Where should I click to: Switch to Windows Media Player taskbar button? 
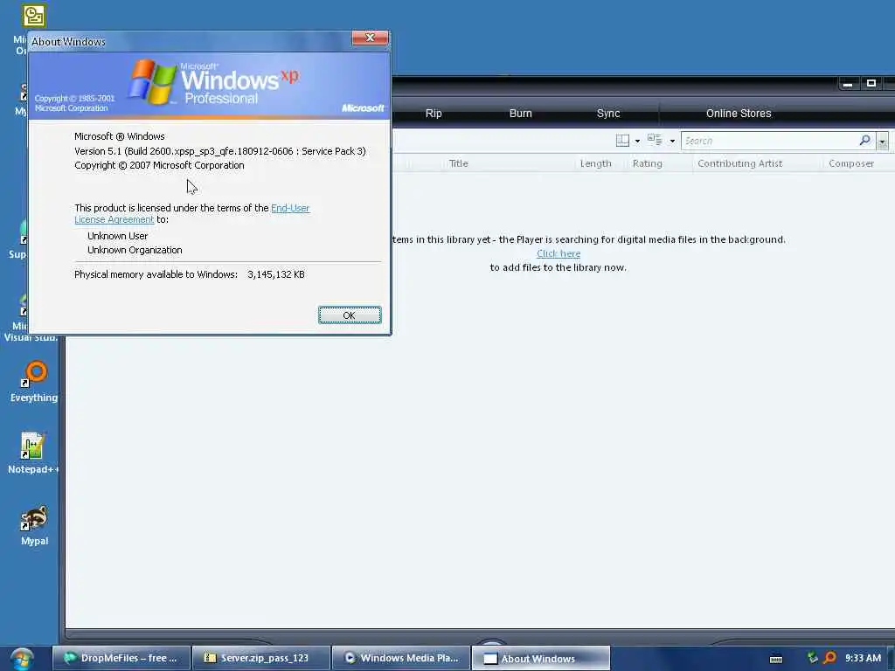coord(401,658)
